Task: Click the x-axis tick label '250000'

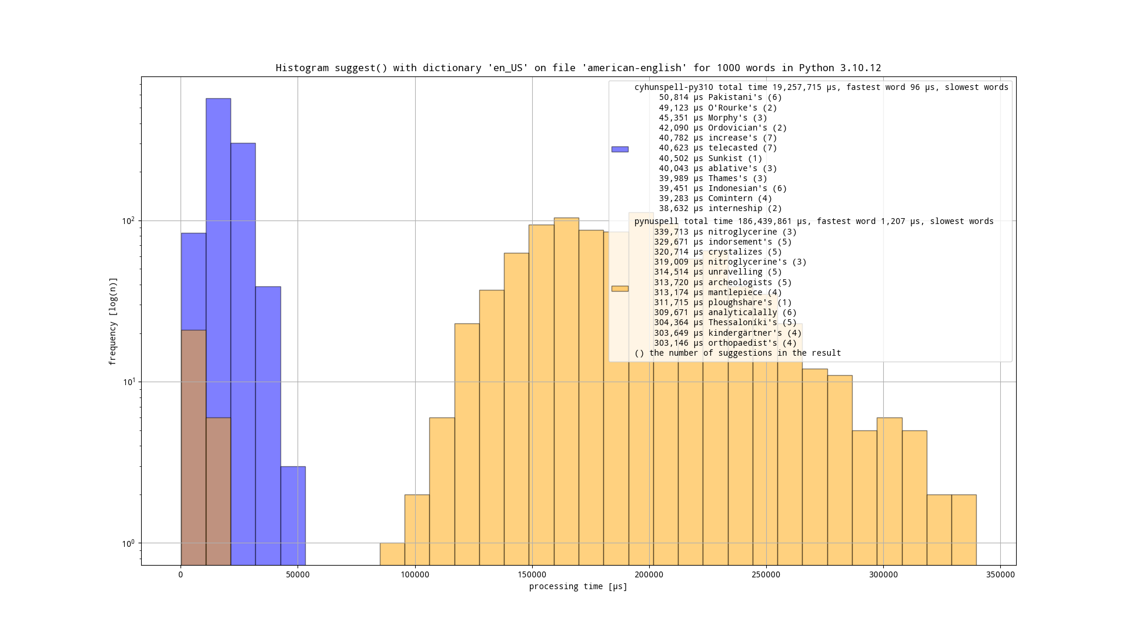Action: pos(766,574)
